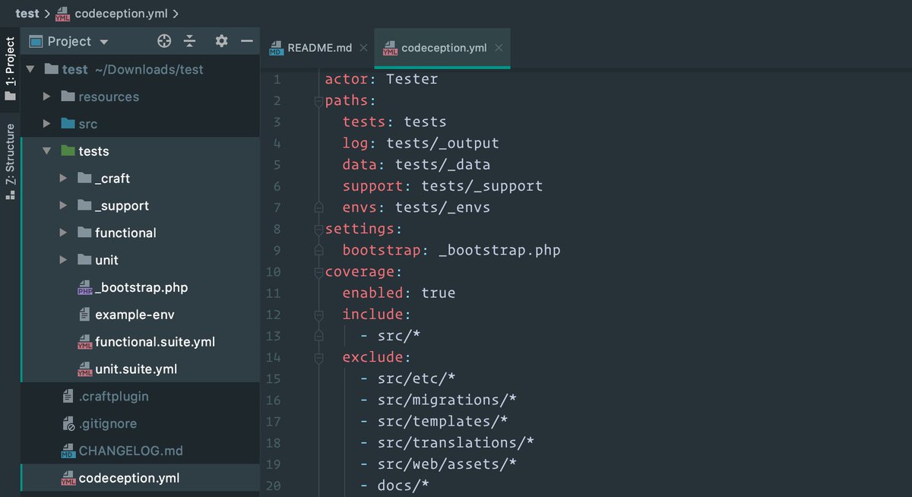Viewport: 912px width, 497px height.
Task: Click the _support folder icon
Action: click(84, 205)
